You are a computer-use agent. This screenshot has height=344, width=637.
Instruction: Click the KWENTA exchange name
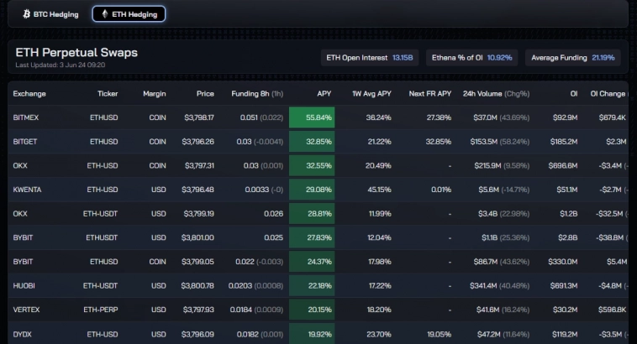click(x=28, y=190)
